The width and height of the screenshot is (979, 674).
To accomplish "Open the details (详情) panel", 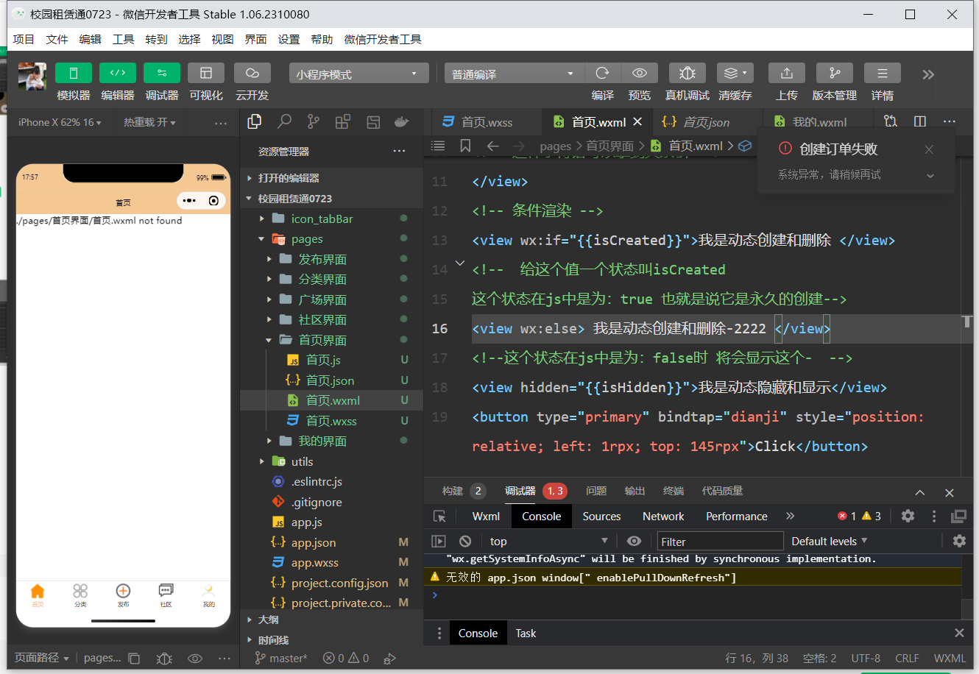I will coord(883,73).
